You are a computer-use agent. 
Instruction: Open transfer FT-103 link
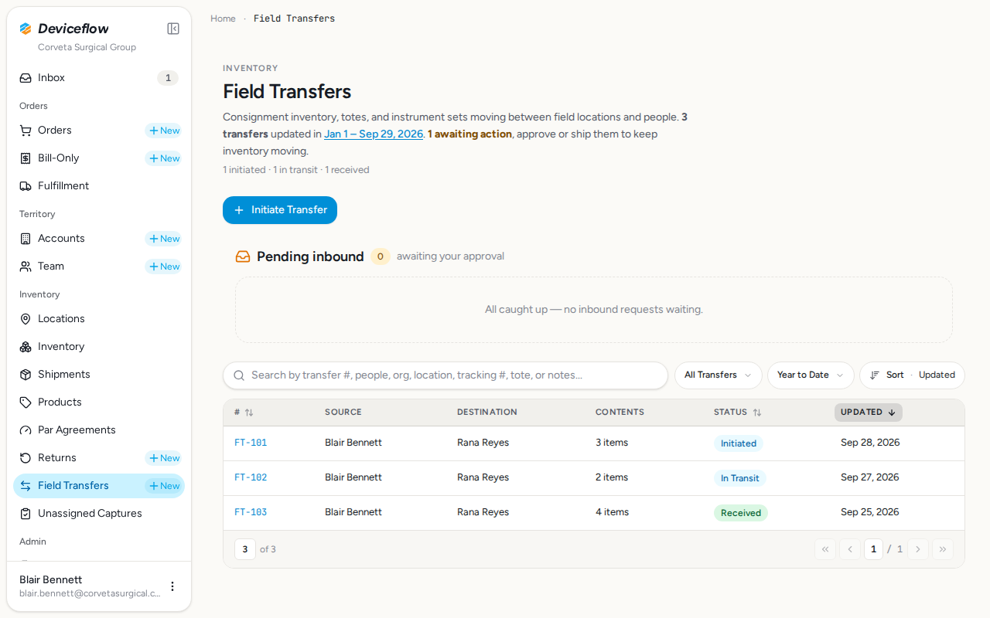(251, 513)
